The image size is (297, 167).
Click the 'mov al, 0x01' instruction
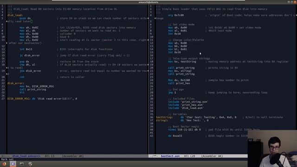[x=177, y=31]
